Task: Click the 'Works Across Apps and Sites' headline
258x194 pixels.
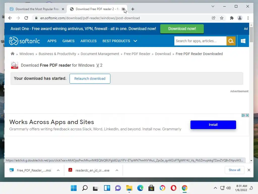Action: [x=52, y=122]
